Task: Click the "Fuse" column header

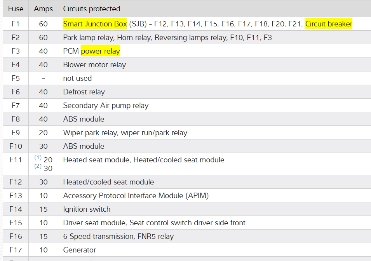Action: point(16,9)
